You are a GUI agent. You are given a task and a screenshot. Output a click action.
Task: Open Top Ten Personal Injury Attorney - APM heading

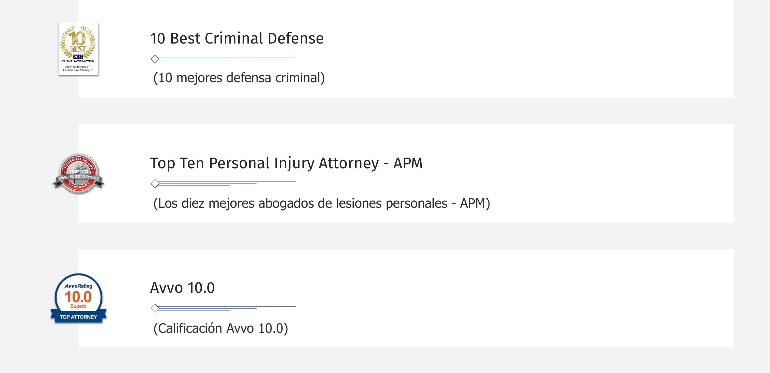tap(286, 163)
